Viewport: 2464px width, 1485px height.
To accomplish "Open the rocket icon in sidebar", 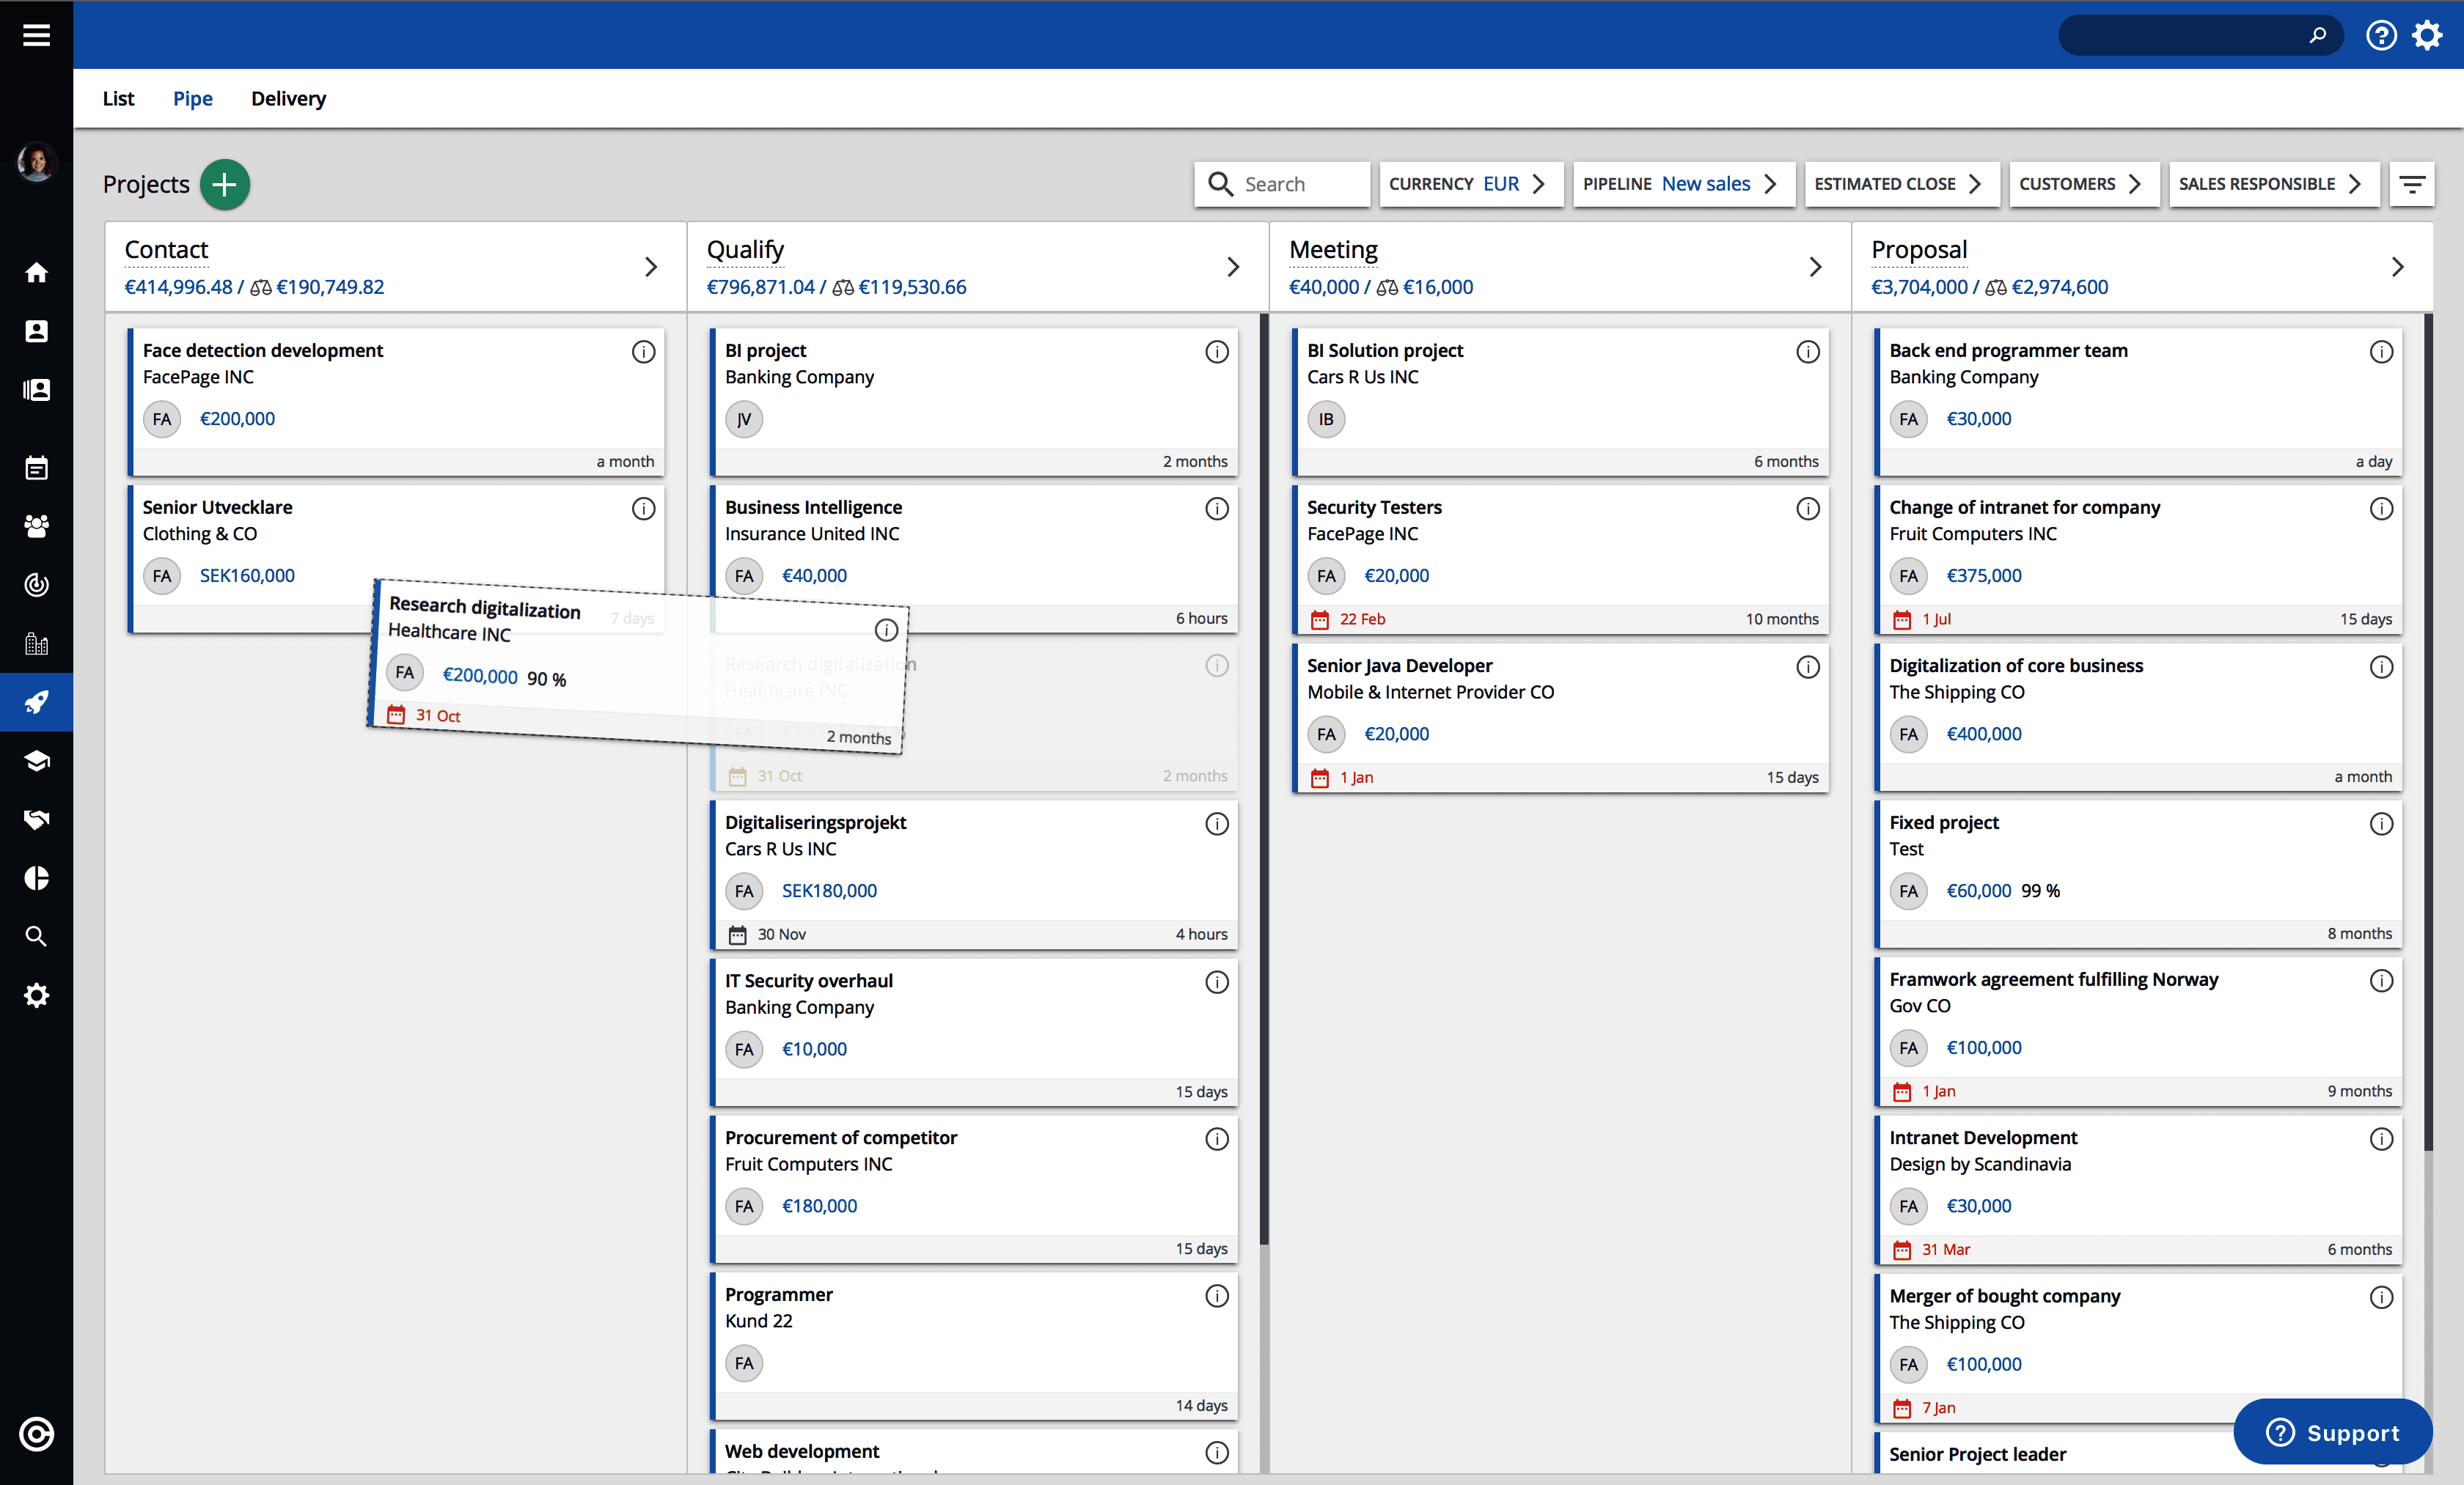I will coord(36,702).
